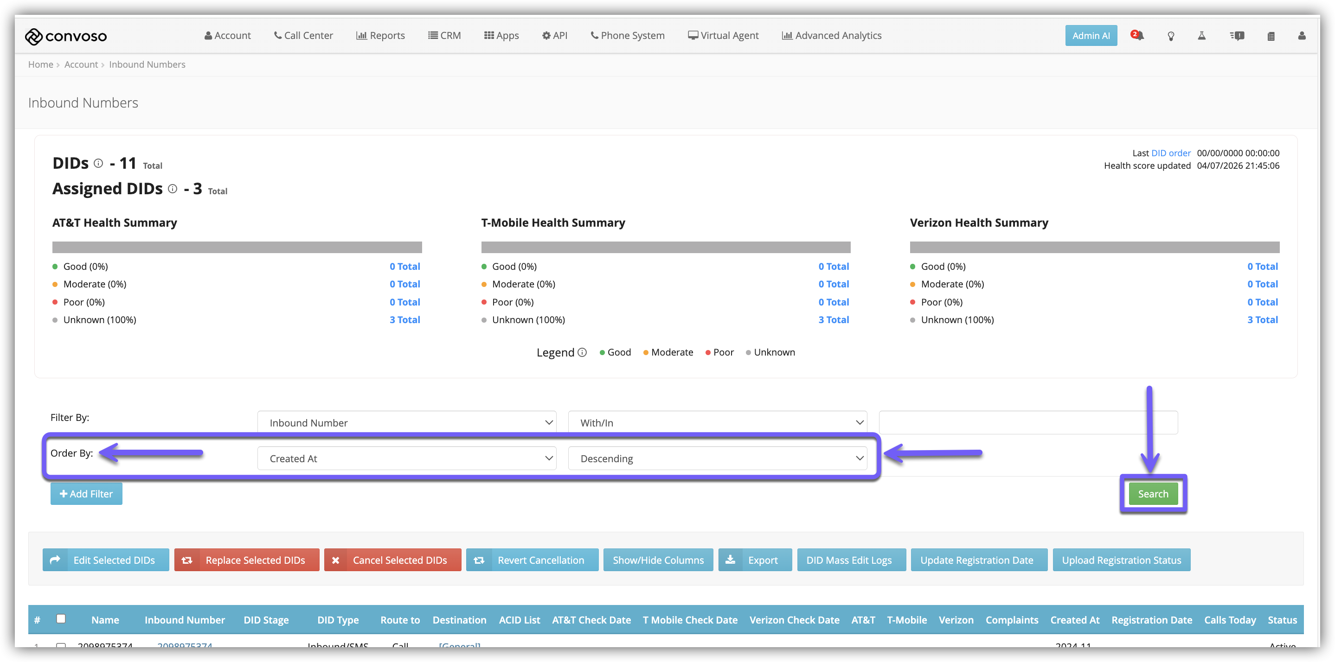Open the Inbound Number filter dropdown
The image size is (1335, 662).
click(x=406, y=422)
